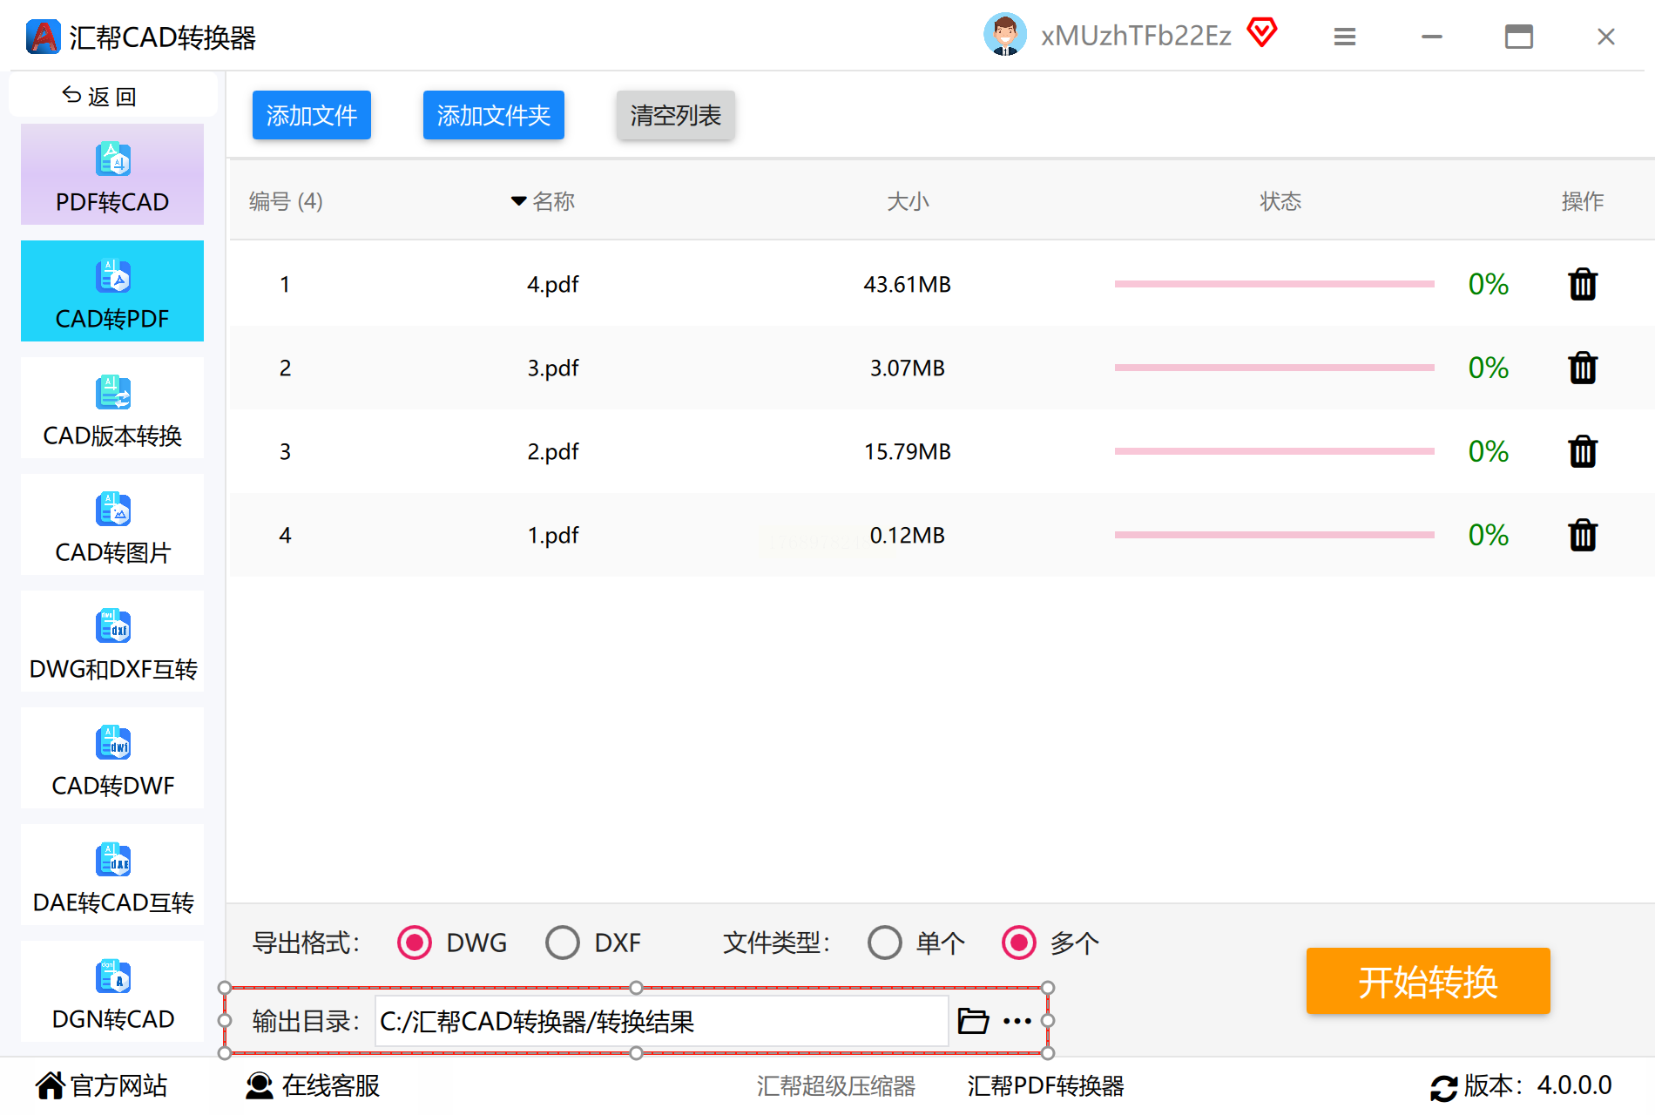The image size is (1655, 1115).
Task: Open the user avatar profile
Action: (x=1005, y=35)
